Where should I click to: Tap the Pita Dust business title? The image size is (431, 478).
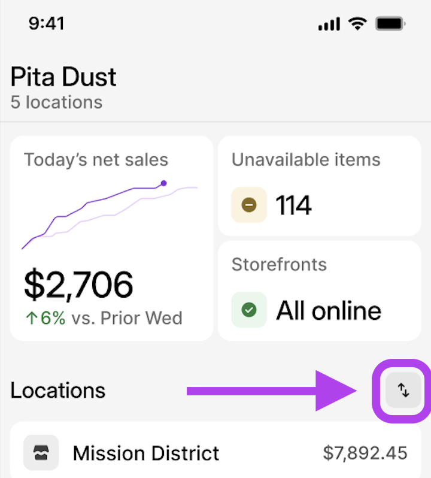[x=63, y=77]
